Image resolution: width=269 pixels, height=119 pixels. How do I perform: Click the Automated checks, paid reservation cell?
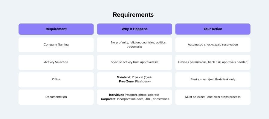tap(213, 45)
